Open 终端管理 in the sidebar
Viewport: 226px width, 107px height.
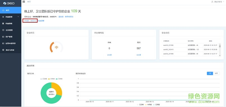coord(11,17)
